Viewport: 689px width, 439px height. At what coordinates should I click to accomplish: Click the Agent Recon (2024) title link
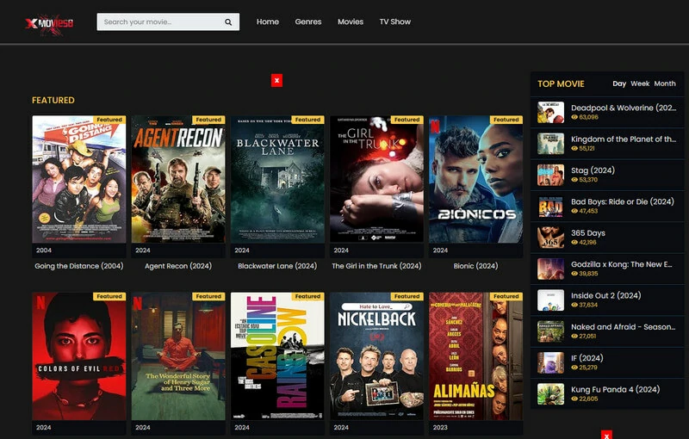point(178,266)
